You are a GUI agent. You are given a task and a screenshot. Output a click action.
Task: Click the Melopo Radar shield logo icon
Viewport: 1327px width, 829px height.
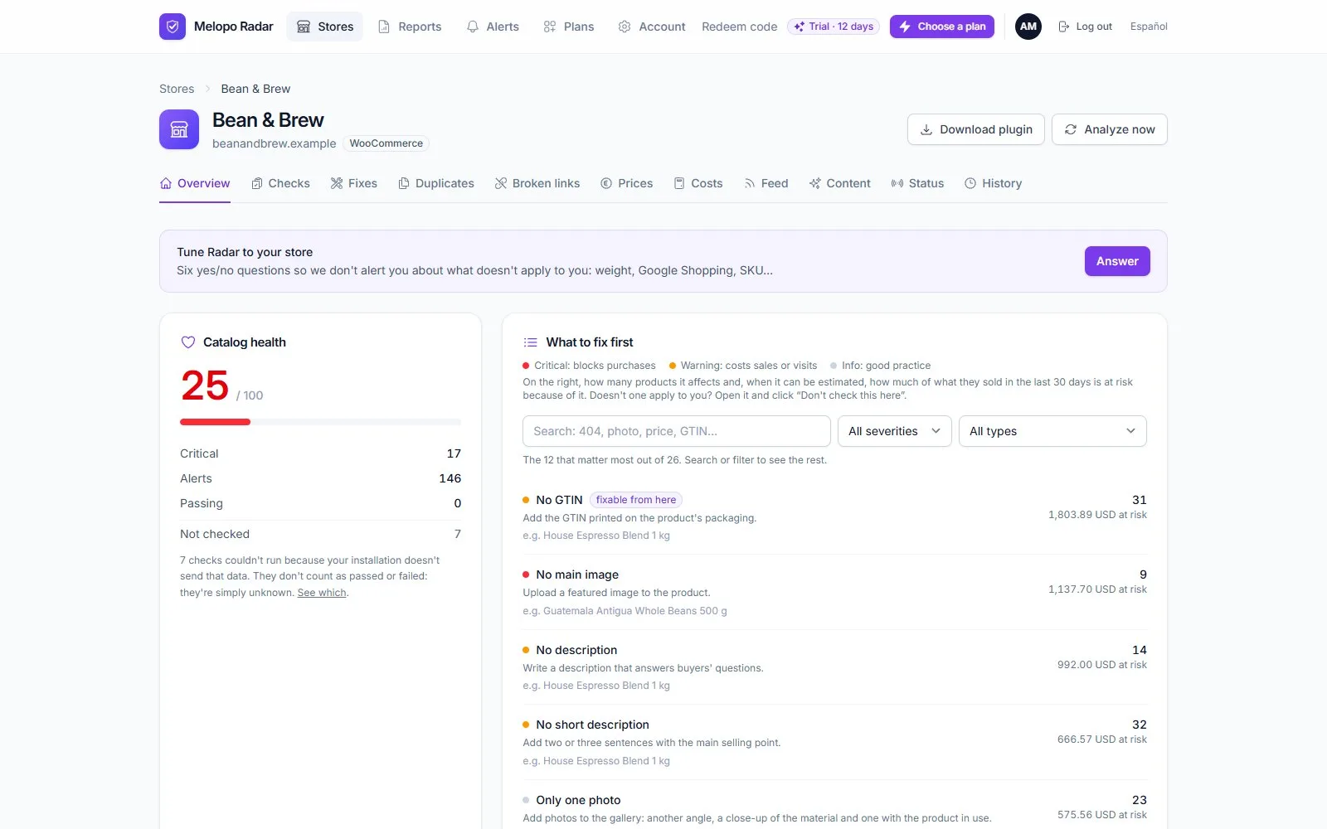coord(173,27)
